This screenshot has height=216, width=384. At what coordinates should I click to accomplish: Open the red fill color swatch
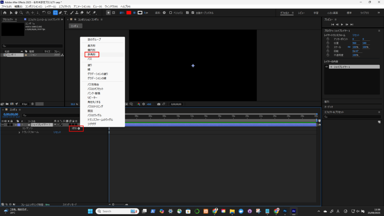point(129,12)
